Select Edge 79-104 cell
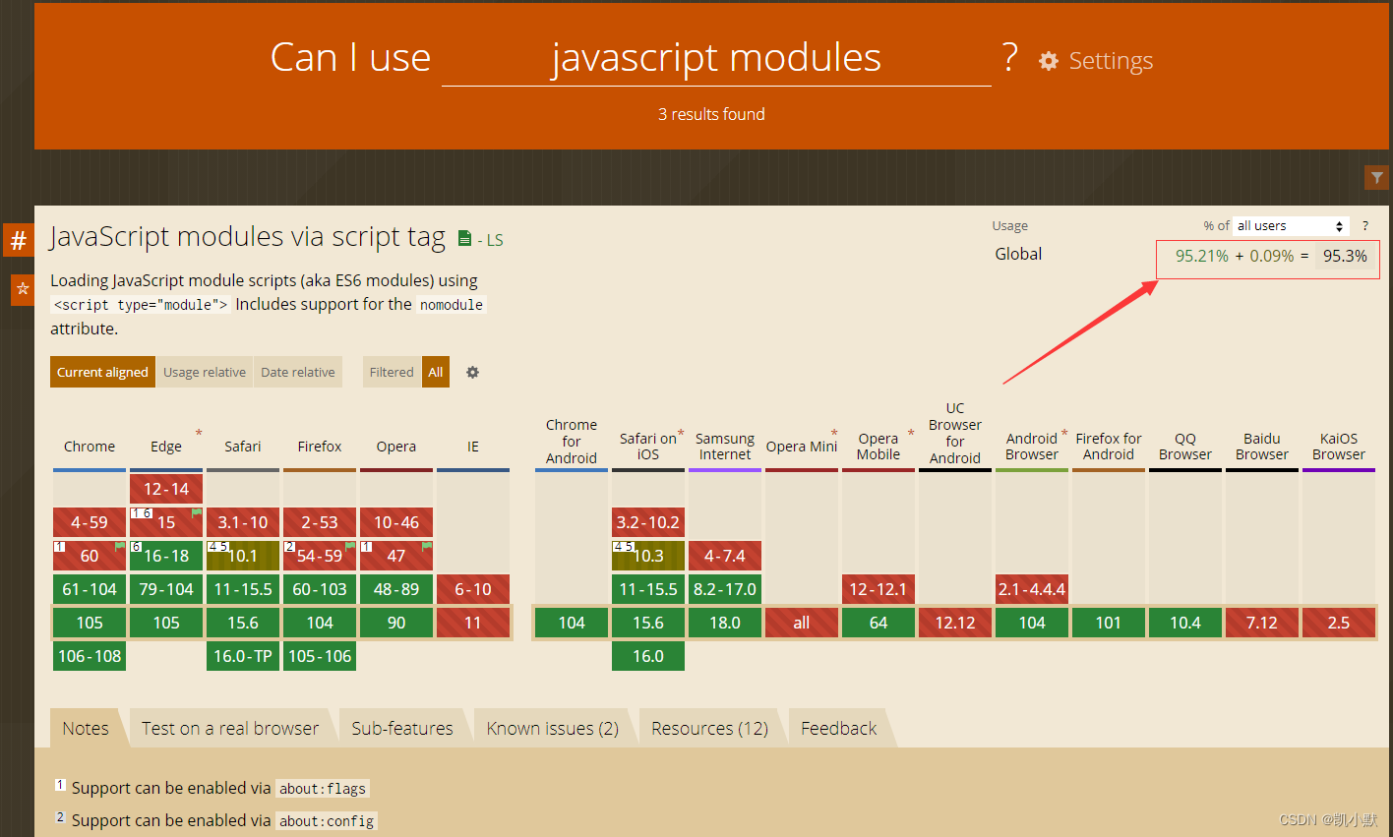 point(166,589)
